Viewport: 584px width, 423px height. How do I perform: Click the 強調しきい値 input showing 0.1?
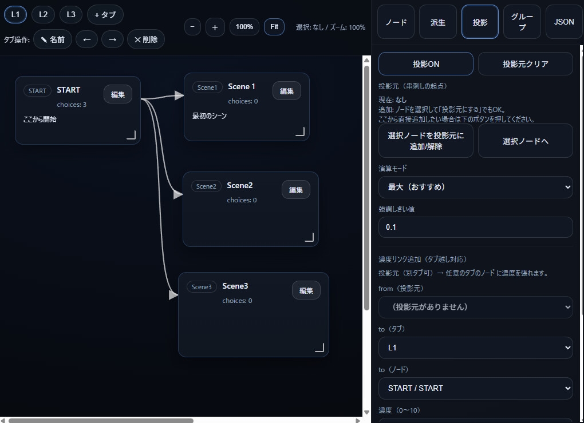pos(475,227)
